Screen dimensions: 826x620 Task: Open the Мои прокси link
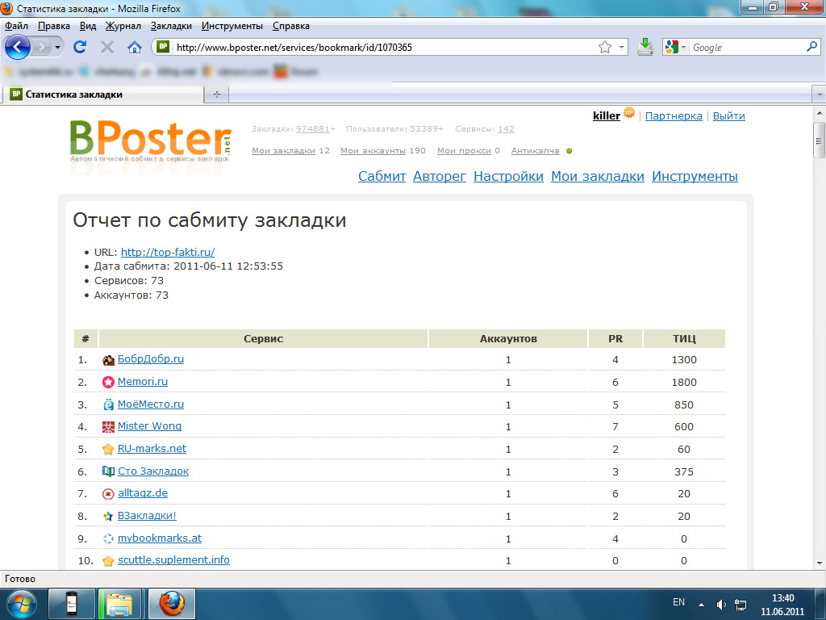(x=464, y=151)
